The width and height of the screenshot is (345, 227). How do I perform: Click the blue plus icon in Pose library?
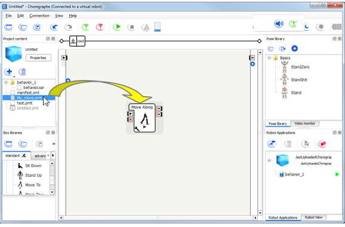(294, 48)
